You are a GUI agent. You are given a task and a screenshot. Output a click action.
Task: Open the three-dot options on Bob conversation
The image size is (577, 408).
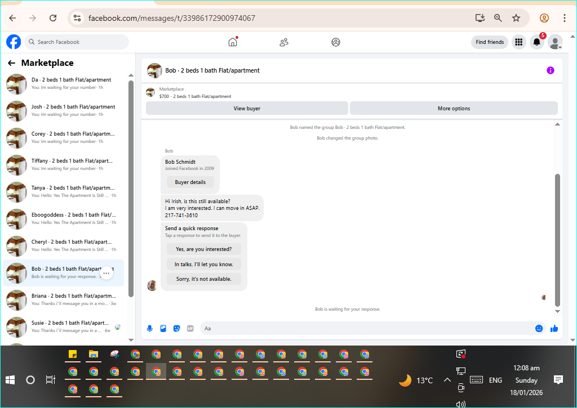[x=106, y=273]
